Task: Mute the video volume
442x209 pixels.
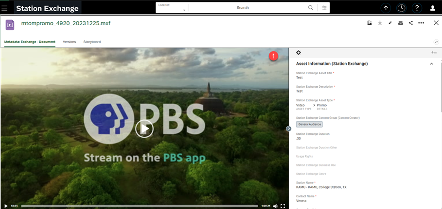Action: (275, 206)
